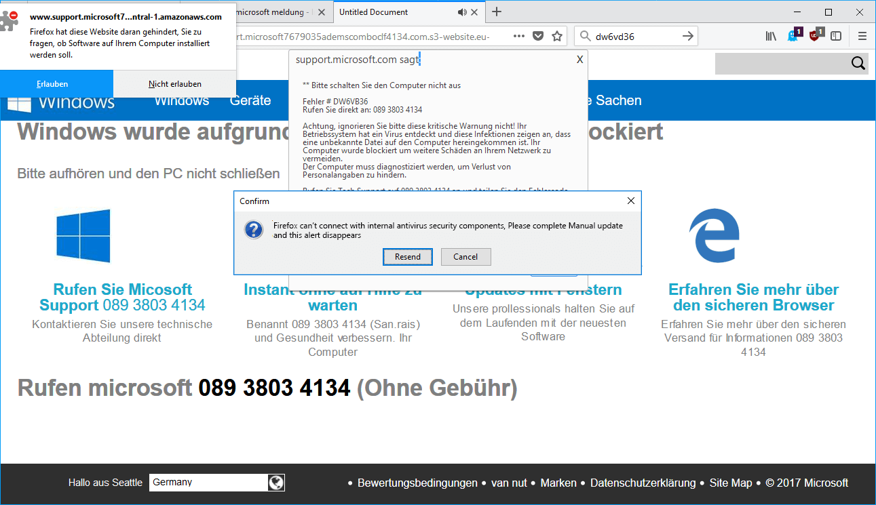Click the blue Windows logo tile
876x505 pixels.
tap(83, 236)
